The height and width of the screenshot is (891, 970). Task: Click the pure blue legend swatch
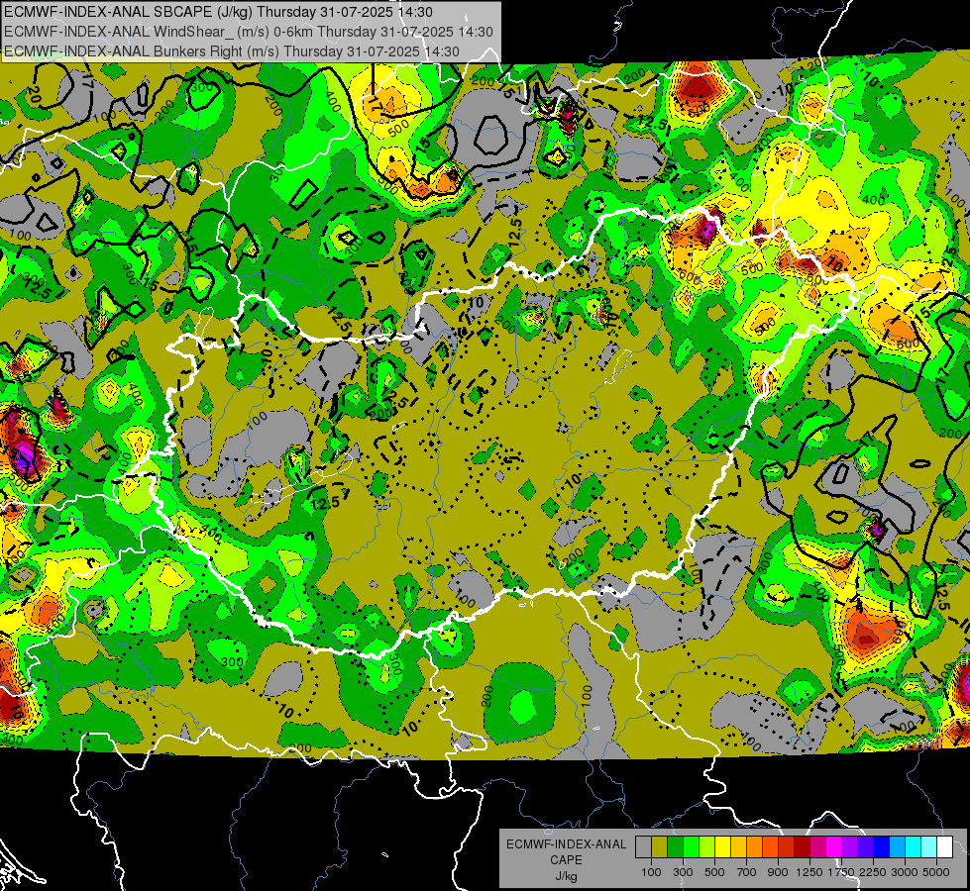pos(882,847)
